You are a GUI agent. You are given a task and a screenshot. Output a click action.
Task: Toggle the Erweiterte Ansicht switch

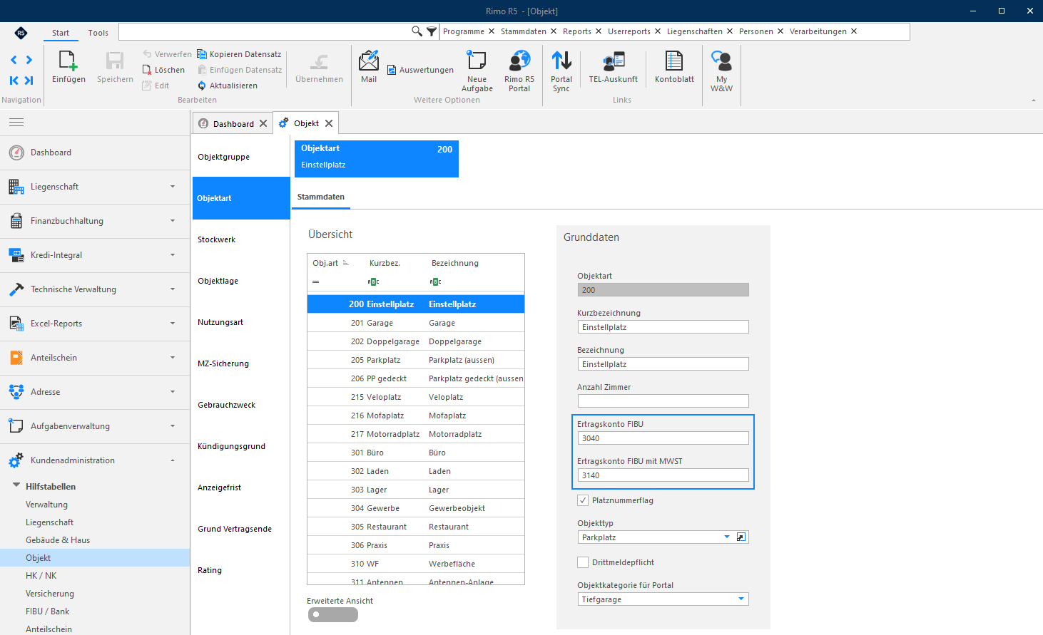(333, 615)
